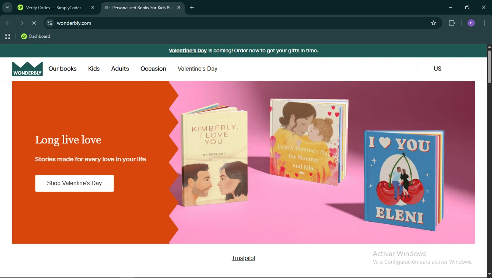492x278 pixels.
Task: Go to Valentine's Day nav link
Action: point(197,69)
